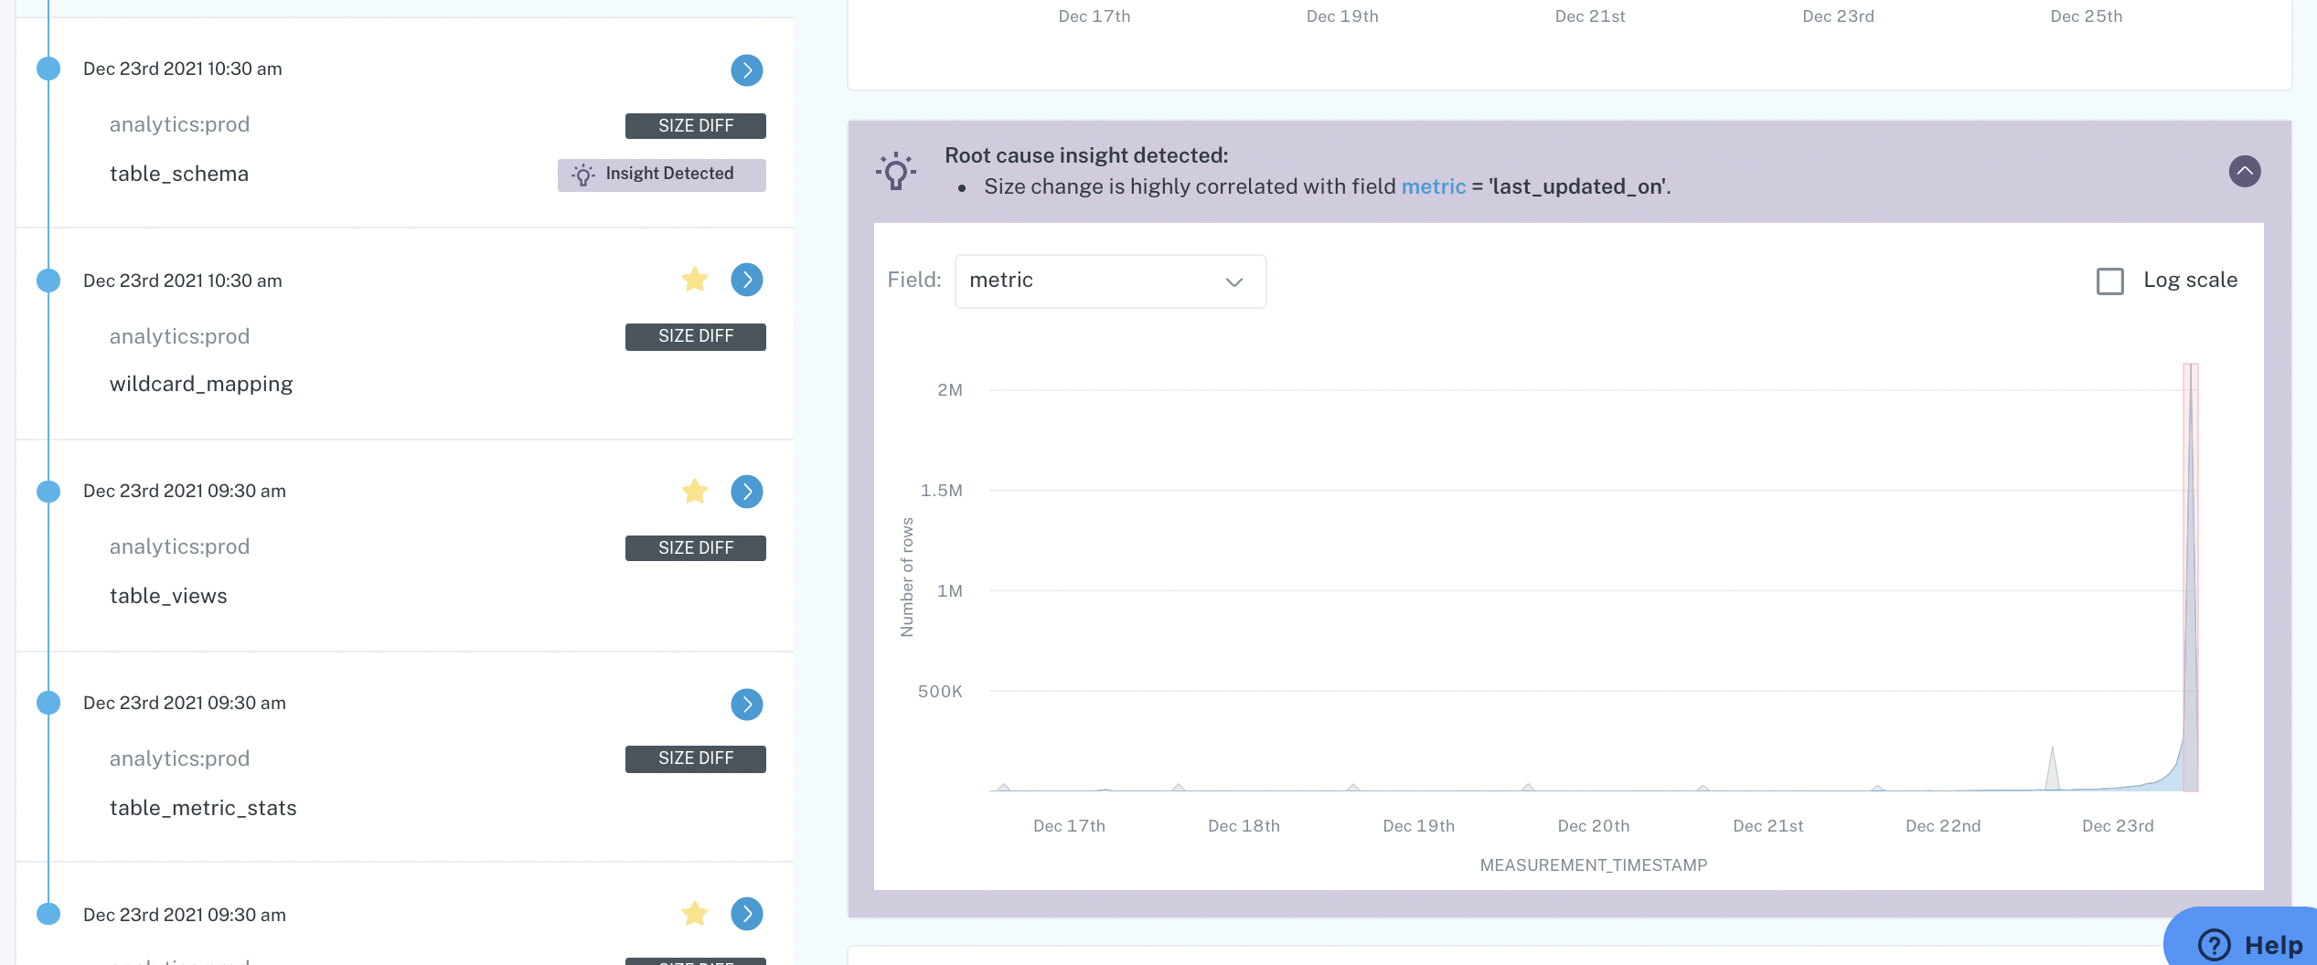2317x965 pixels.
Task: Click the Dec 25th label in upper chart
Action: (2087, 16)
